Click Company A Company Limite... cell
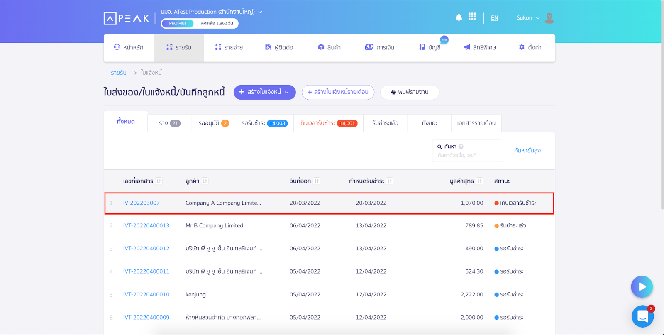Image resolution: width=664 pixels, height=335 pixels. click(223, 203)
